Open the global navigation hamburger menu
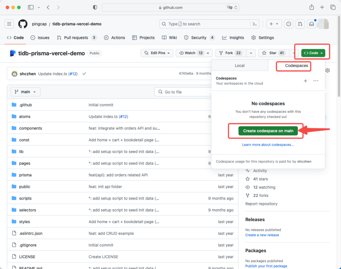Image resolution: width=341 pixels, height=269 pixels. coord(9,24)
